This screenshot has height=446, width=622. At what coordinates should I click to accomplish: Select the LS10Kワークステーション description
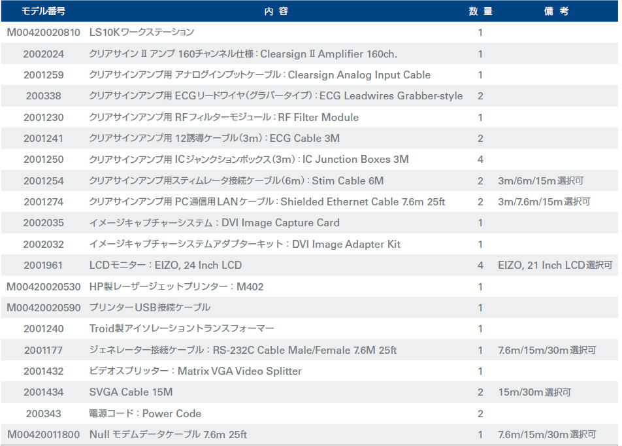[x=142, y=32]
